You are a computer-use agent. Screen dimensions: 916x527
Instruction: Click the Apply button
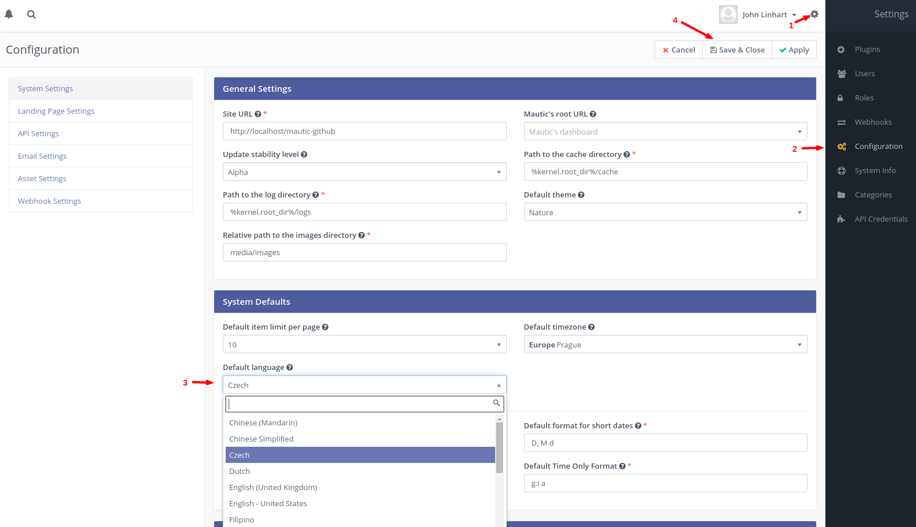(x=794, y=50)
